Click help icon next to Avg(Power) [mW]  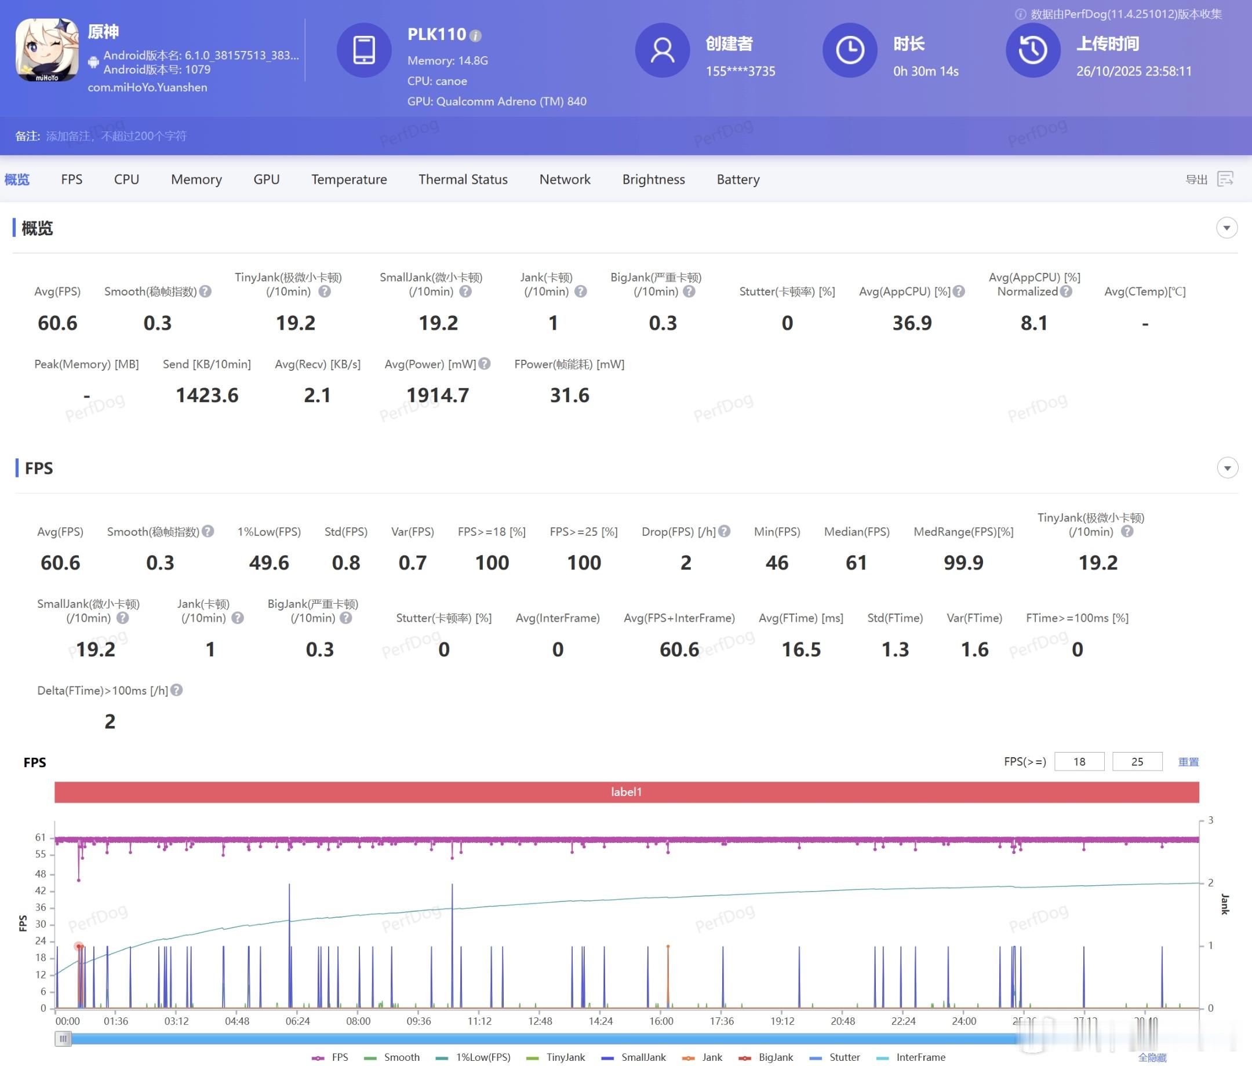click(485, 364)
